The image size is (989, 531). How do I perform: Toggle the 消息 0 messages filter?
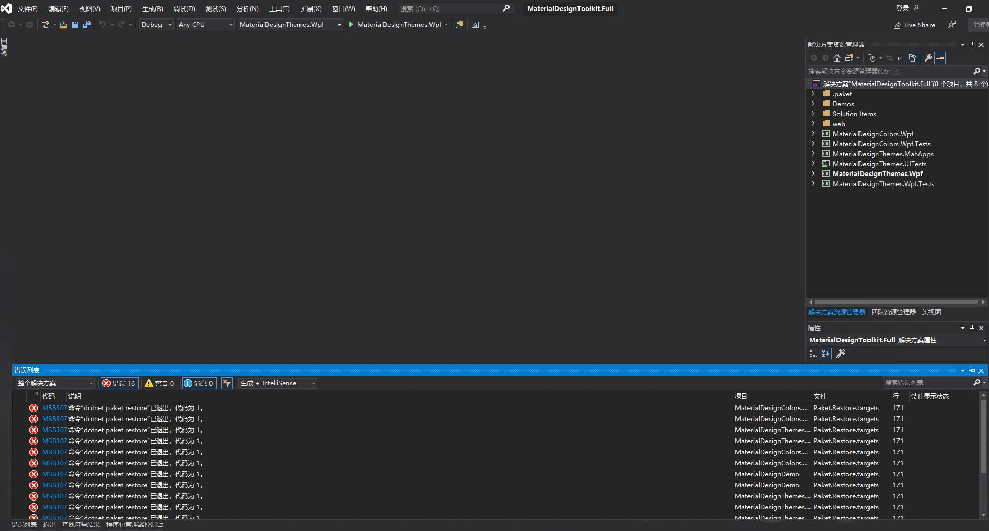click(198, 383)
